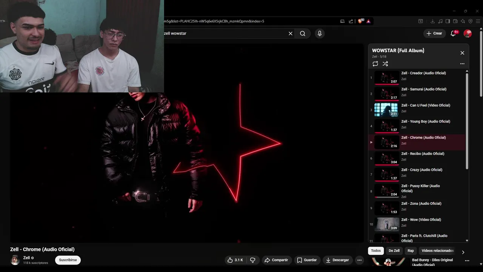Open Brave Shields lion icon
The width and height of the screenshot is (483, 272).
click(360, 21)
